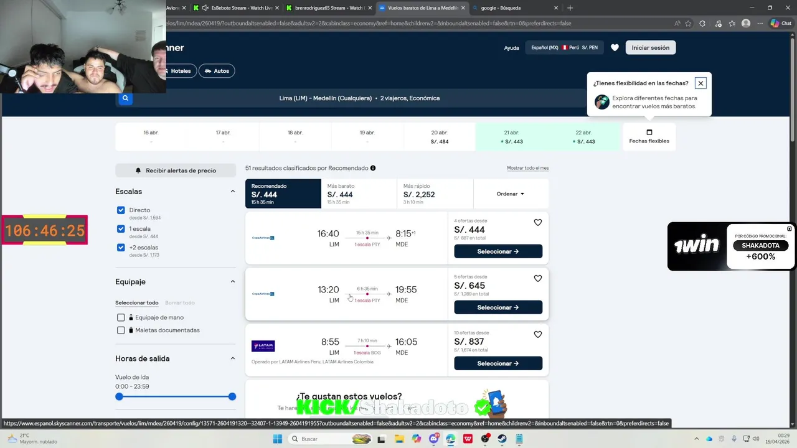
Task: Close the 1win promo overlay
Action: pos(790,228)
